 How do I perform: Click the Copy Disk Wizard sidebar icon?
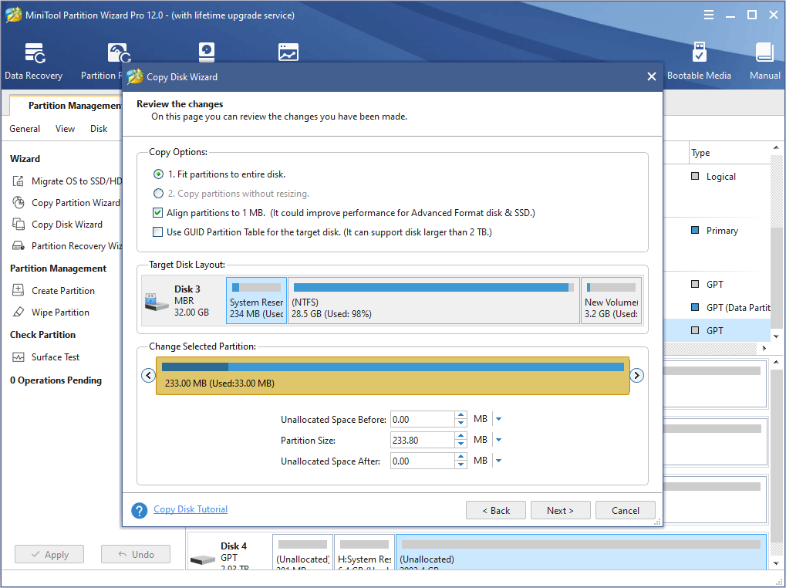(18, 224)
